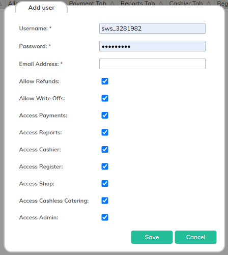Click the Payment Tab column header

(88, 3)
